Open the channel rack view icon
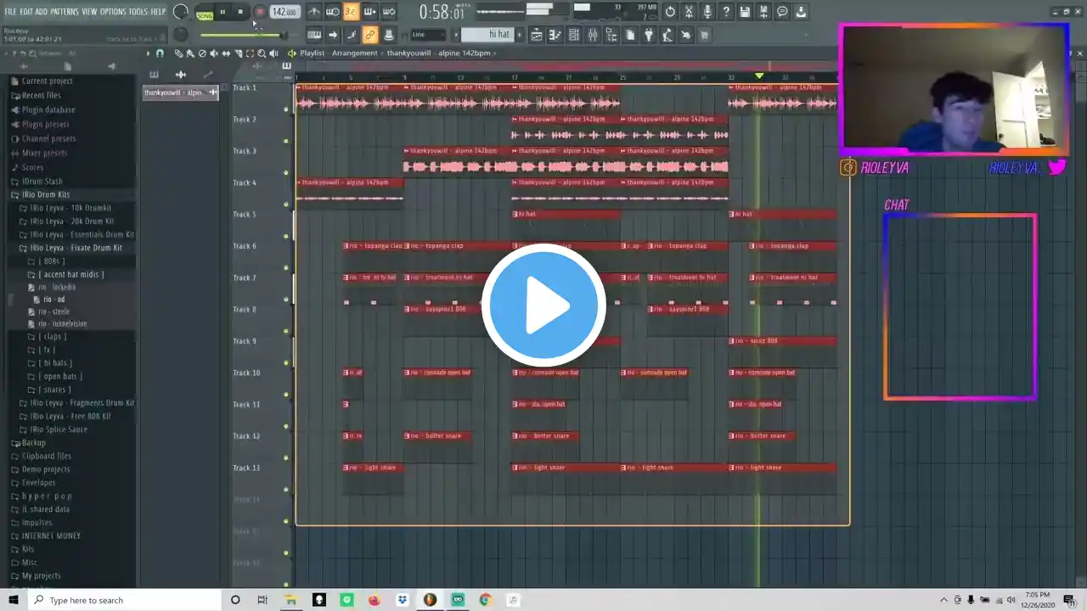 (574, 35)
